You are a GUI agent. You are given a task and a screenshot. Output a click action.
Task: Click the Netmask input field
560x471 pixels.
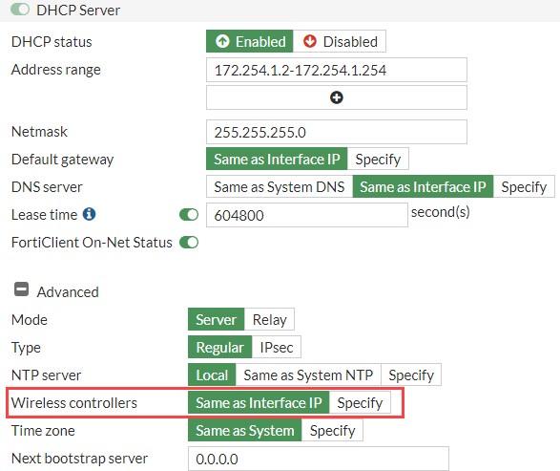point(337,132)
